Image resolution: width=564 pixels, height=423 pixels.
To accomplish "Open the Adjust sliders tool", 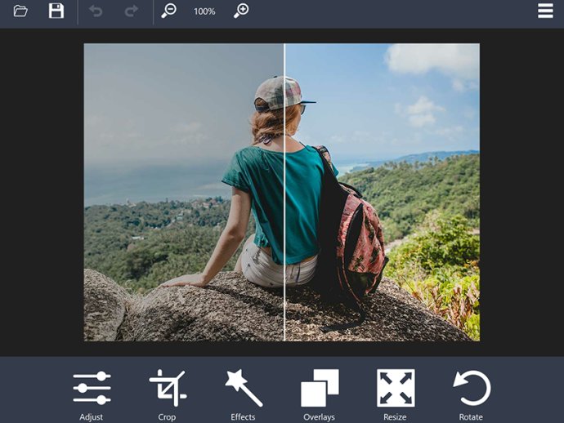I will [92, 388].
